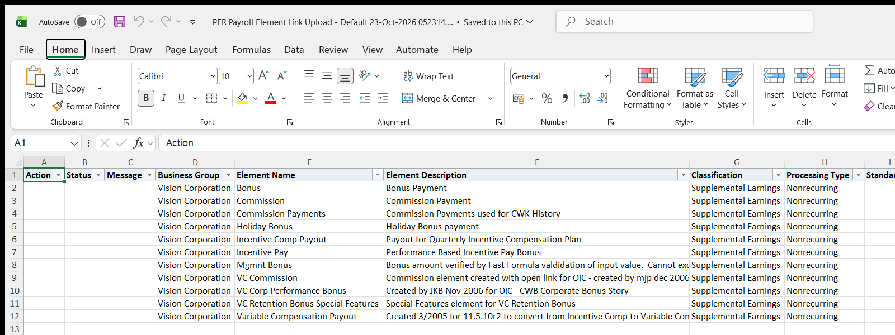The image size is (895, 335).
Task: Align text left
Action: [309, 98]
